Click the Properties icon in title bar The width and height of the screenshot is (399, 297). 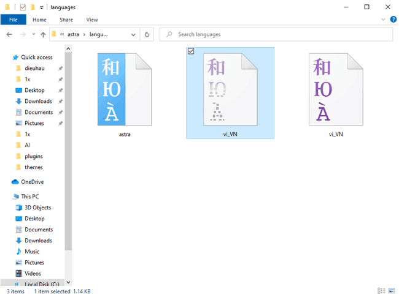coord(23,7)
